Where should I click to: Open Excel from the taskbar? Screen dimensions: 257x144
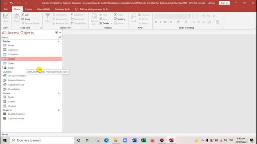tap(143, 140)
